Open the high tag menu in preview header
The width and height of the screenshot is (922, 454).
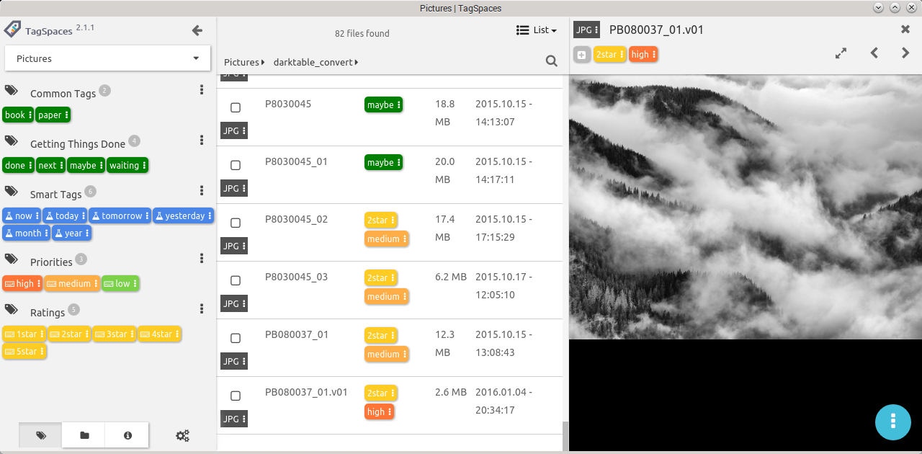coord(644,54)
